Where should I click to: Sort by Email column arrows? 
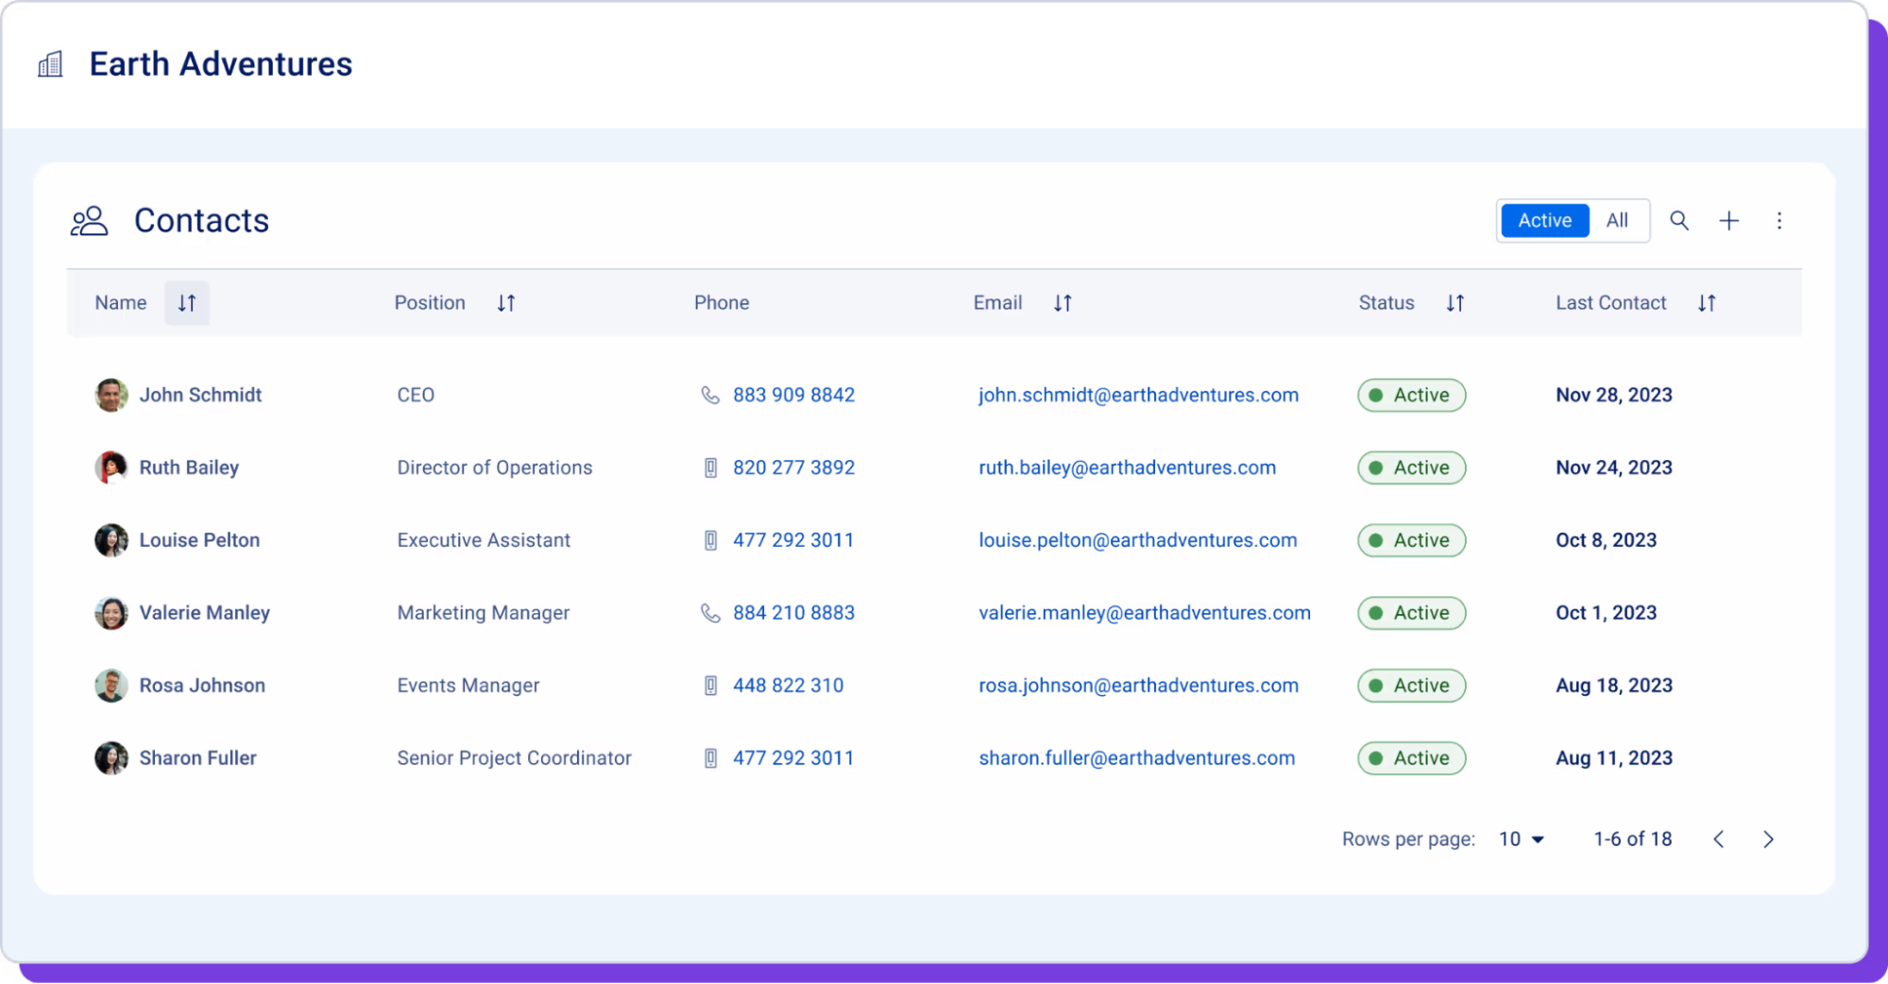[1063, 303]
